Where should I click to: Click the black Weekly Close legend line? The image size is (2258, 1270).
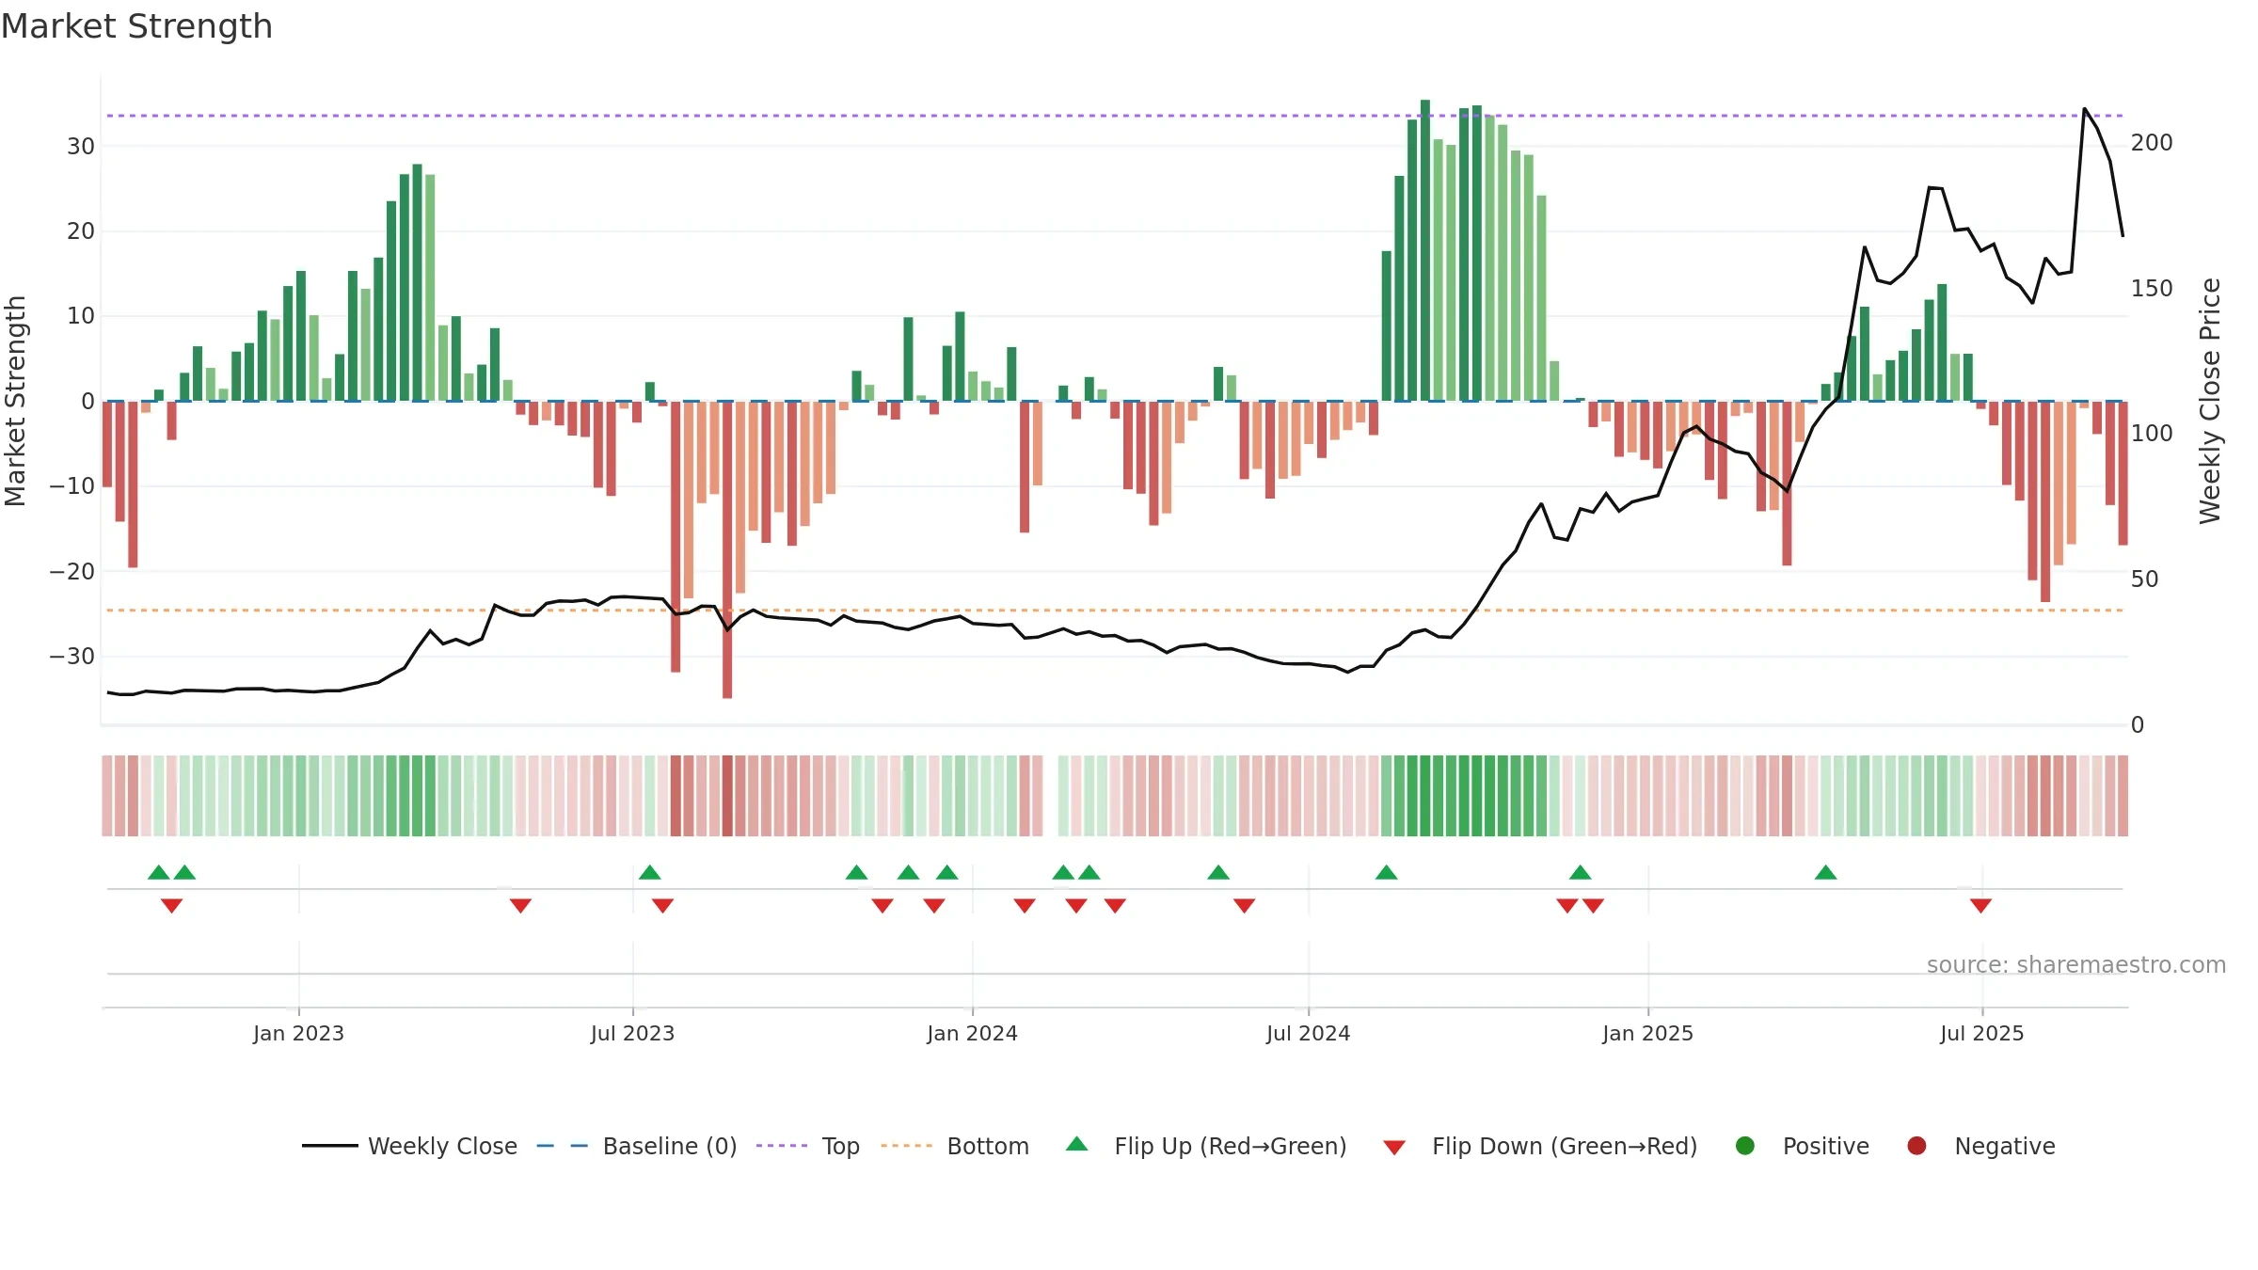coord(330,1146)
